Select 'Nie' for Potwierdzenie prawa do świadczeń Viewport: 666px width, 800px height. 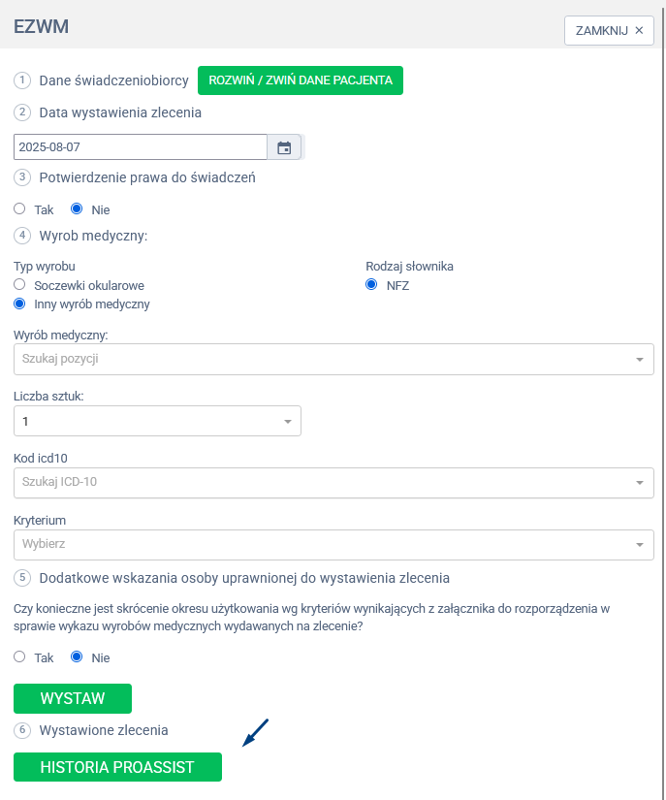pyautogui.click(x=78, y=208)
